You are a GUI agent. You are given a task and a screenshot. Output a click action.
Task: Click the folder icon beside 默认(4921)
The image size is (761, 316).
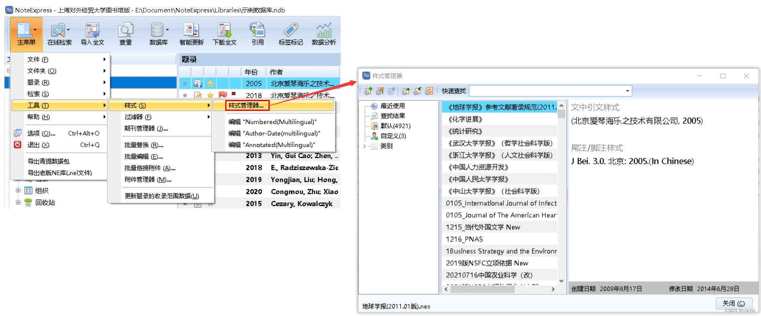[374, 126]
